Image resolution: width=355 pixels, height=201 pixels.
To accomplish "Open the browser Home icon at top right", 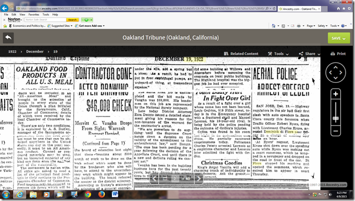I will click(338, 8).
